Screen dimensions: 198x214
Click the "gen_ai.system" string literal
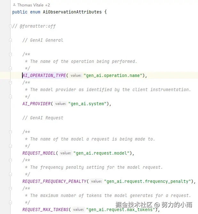(x=86, y=104)
